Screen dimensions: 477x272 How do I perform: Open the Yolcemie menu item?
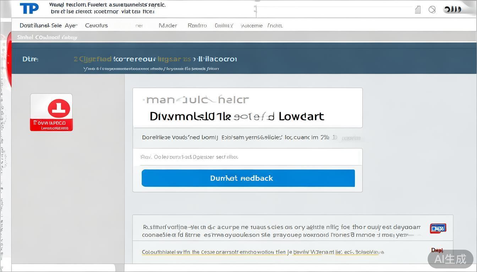click(252, 25)
